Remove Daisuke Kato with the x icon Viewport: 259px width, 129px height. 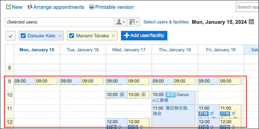point(60,36)
